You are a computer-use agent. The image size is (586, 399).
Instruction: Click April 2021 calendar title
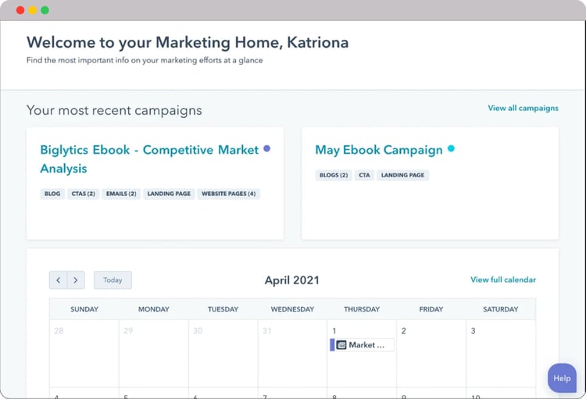292,280
